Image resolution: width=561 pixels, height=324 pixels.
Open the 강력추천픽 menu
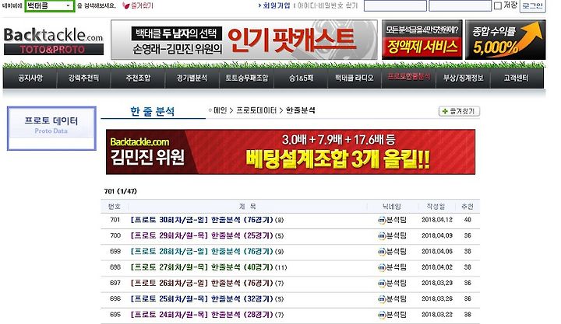(83, 78)
